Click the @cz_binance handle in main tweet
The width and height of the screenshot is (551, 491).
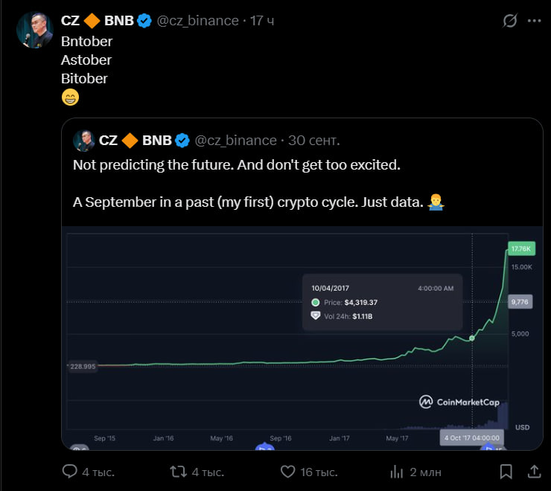[197, 21]
